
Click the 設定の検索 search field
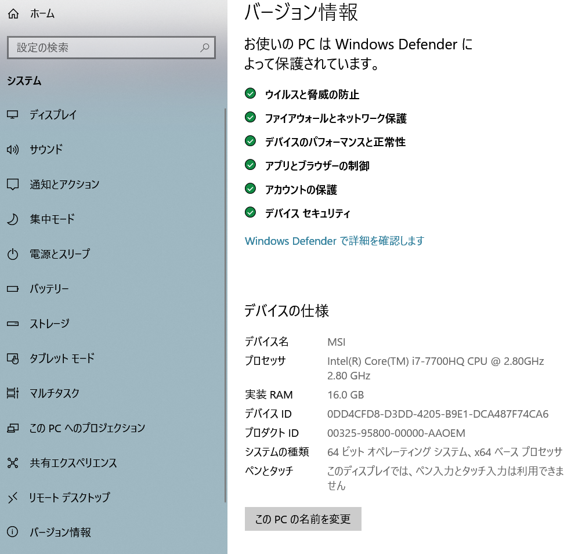pyautogui.click(x=104, y=48)
